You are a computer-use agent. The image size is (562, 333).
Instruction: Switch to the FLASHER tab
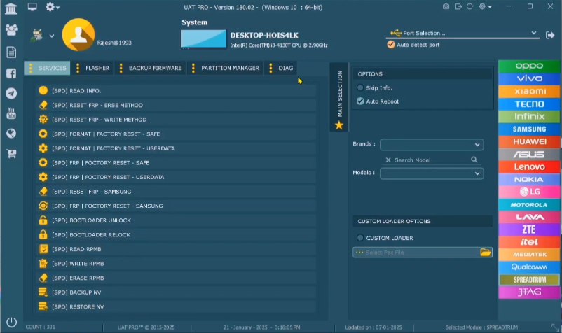(x=92, y=68)
